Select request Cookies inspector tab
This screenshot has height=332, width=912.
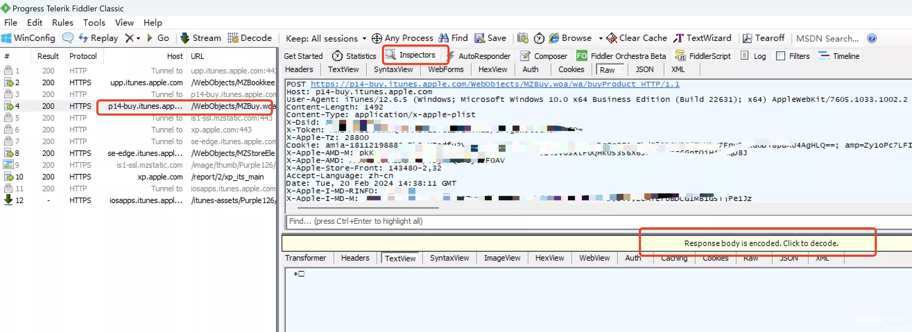pos(571,69)
